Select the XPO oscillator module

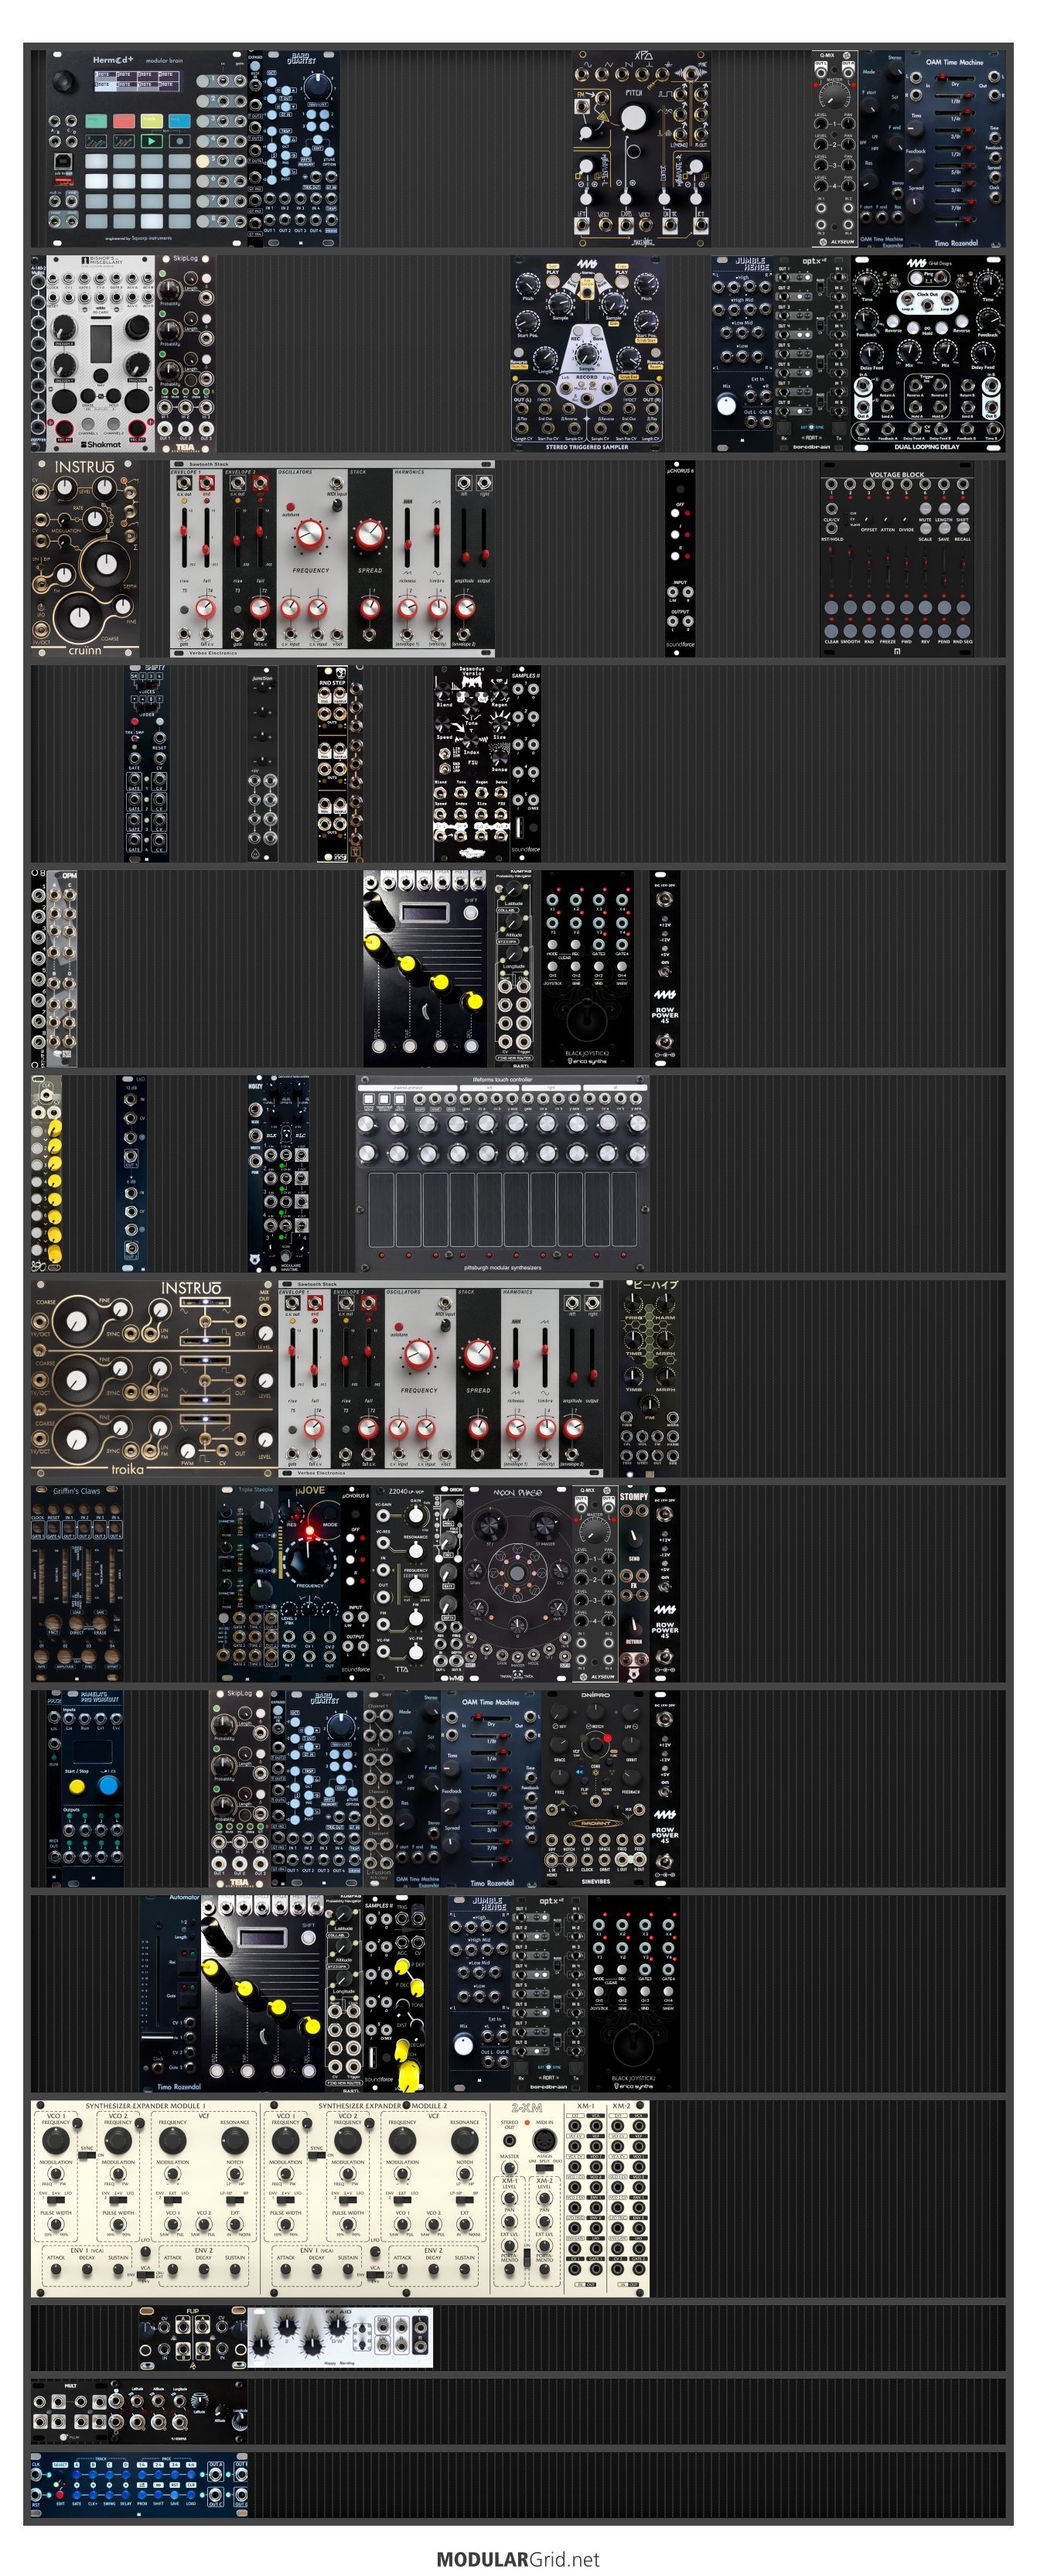click(x=641, y=149)
